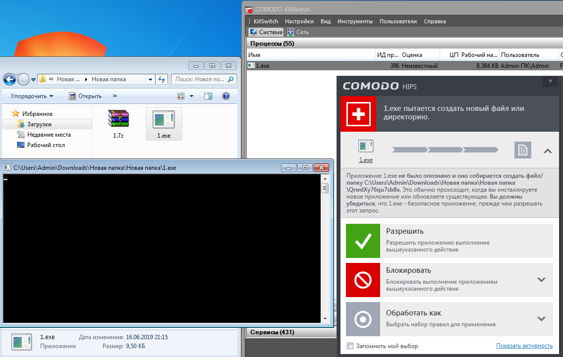Click the console window title bar icon

[x=7, y=167]
